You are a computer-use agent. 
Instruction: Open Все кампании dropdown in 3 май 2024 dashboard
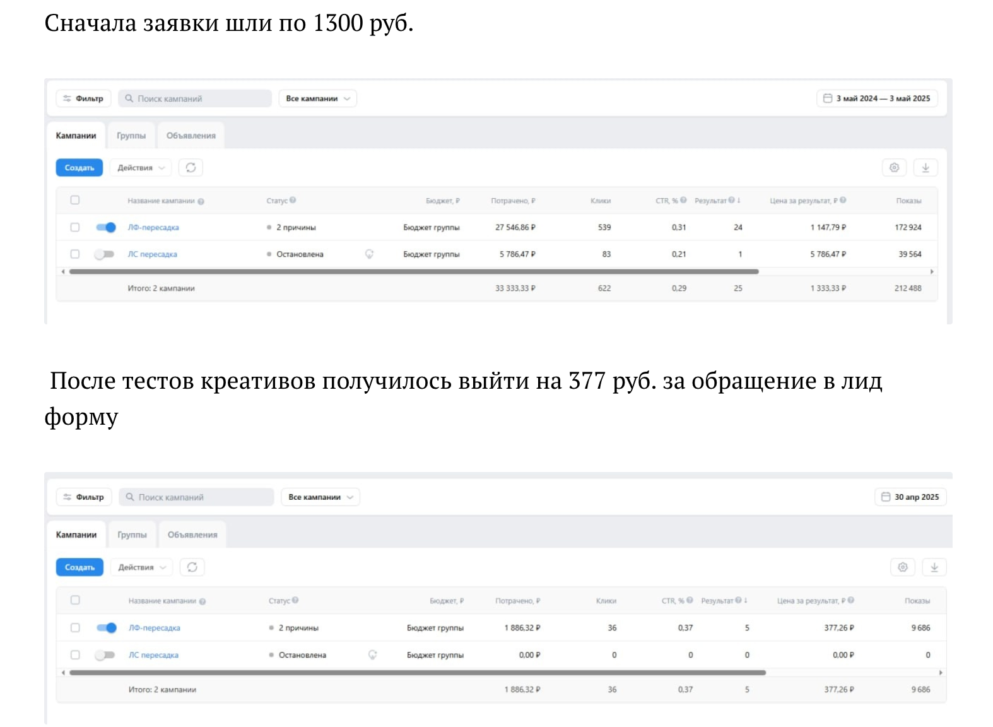(318, 98)
